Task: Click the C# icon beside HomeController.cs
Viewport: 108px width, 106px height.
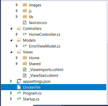Action: [x=25, y=34]
